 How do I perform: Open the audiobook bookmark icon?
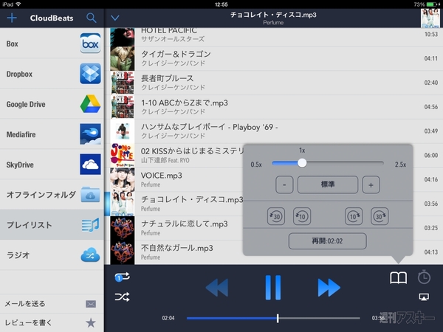tap(399, 278)
